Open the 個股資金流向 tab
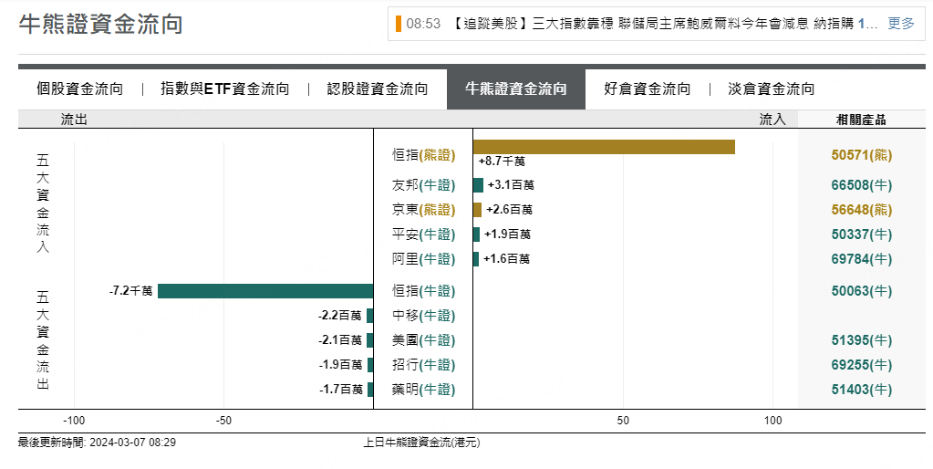Image resolution: width=933 pixels, height=469 pixels. [x=79, y=89]
